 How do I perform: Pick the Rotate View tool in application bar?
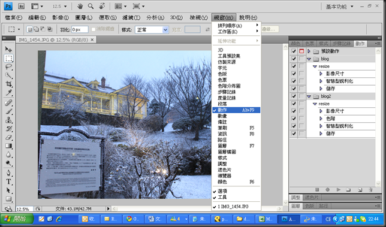coord(102,6)
